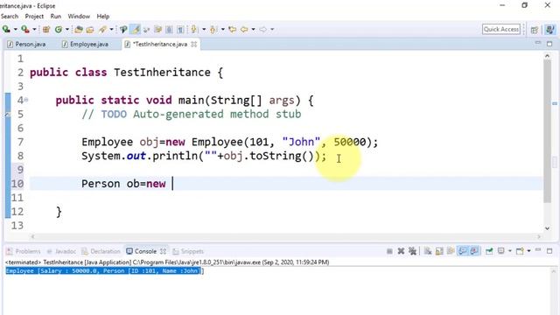Click the Run Last Tool (coverage) icon
The width and height of the screenshot is (560, 315).
click(25, 29)
